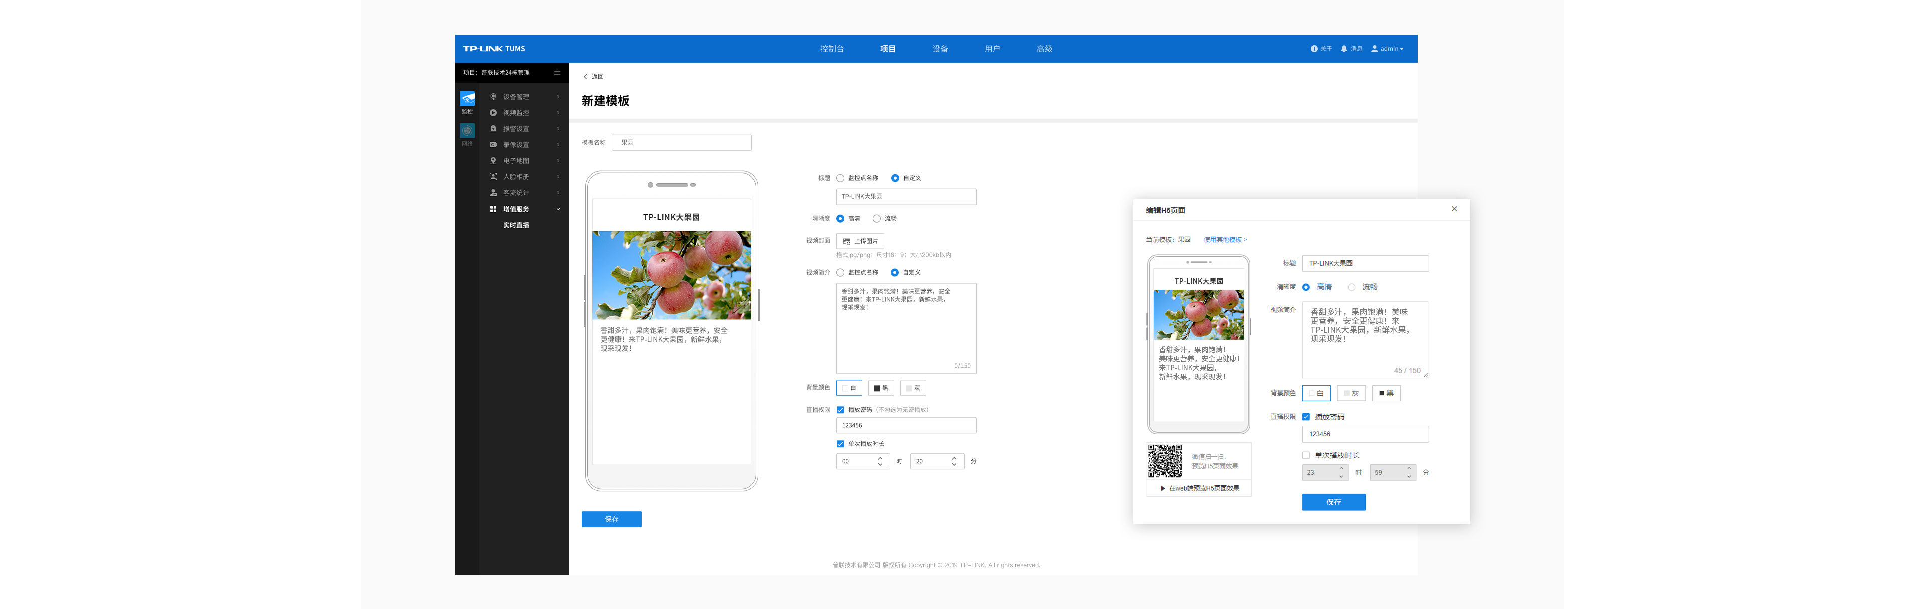Click the back arrow icon next to 返回
Image resolution: width=1925 pixels, height=609 pixels.
point(585,76)
